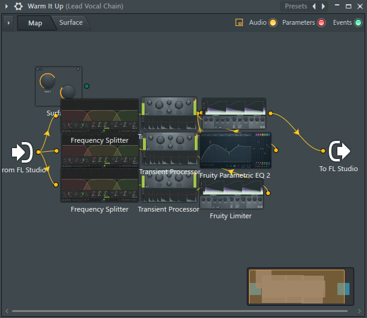
Task: Toggle Audio connections visibility
Action: (x=273, y=23)
